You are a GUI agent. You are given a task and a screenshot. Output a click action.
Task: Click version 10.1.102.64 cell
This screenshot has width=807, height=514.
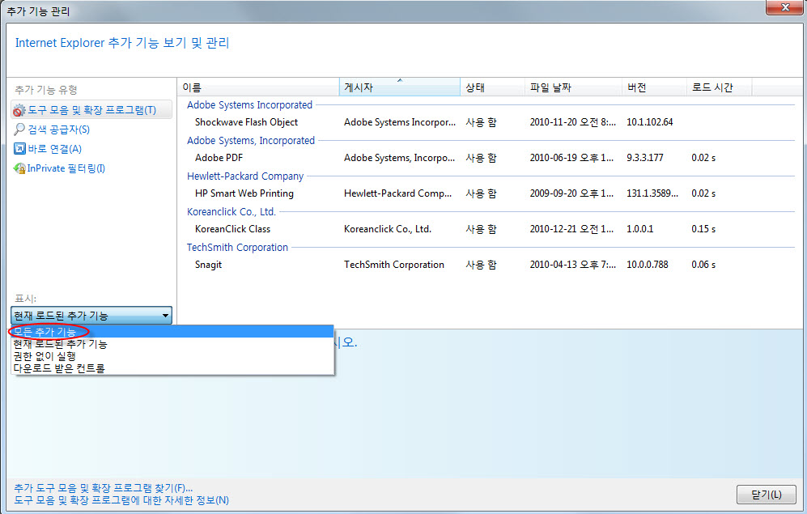pyautogui.click(x=649, y=122)
